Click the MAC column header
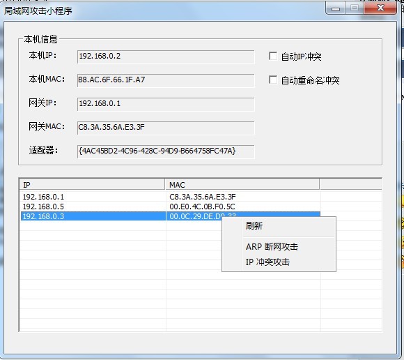404x360 pixels. (x=242, y=185)
